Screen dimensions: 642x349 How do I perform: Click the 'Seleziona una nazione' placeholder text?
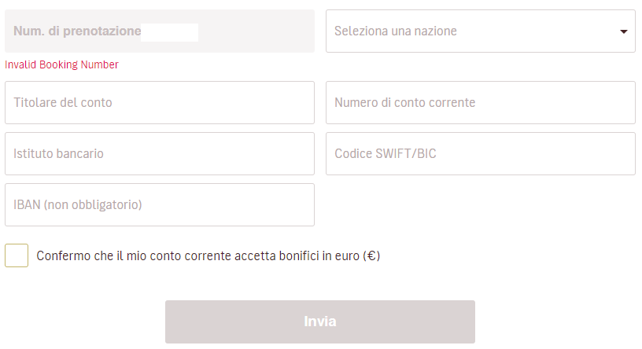396,31
